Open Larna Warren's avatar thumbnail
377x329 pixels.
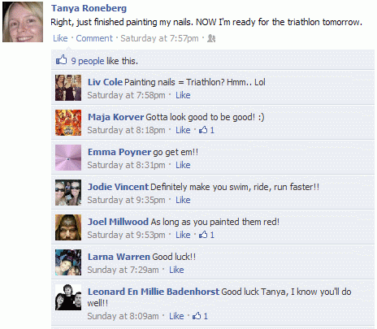click(x=68, y=262)
